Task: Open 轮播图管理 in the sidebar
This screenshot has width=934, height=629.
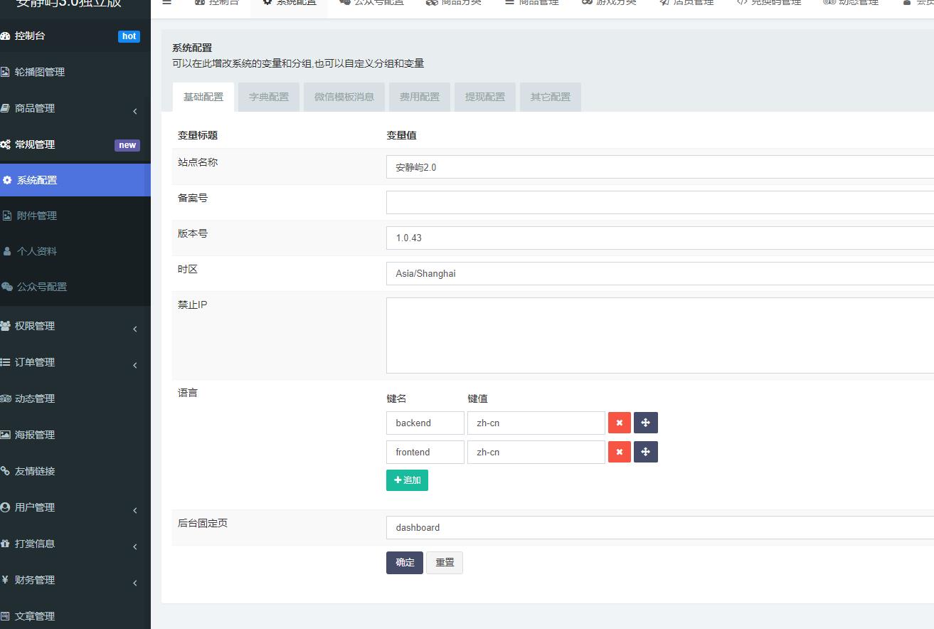Action: tap(40, 72)
